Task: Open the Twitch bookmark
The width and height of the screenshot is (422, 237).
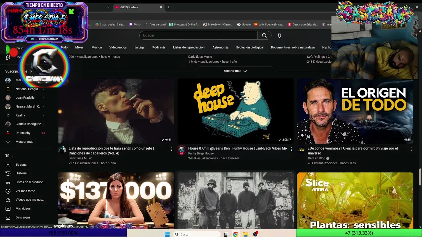Action: (136, 25)
